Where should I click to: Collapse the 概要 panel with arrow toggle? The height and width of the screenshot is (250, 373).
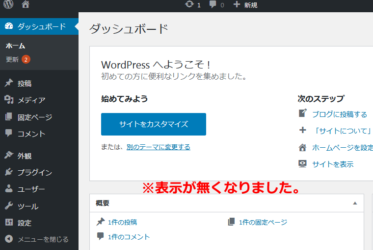tap(355, 203)
